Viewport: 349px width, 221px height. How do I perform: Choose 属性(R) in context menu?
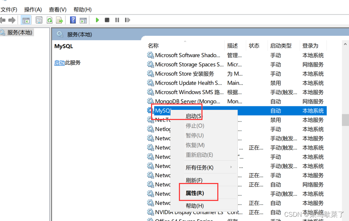pos(204,193)
